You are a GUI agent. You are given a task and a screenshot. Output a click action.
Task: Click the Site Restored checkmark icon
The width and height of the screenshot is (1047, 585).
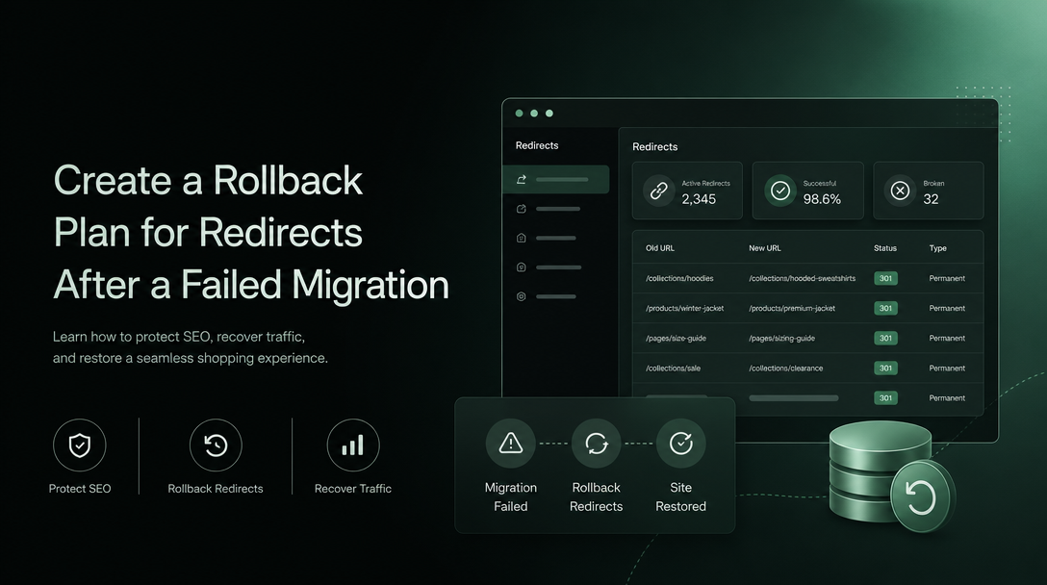[x=681, y=443]
